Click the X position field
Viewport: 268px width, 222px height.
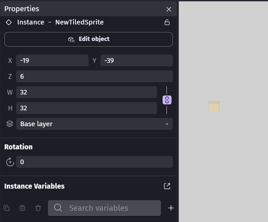coord(52,60)
